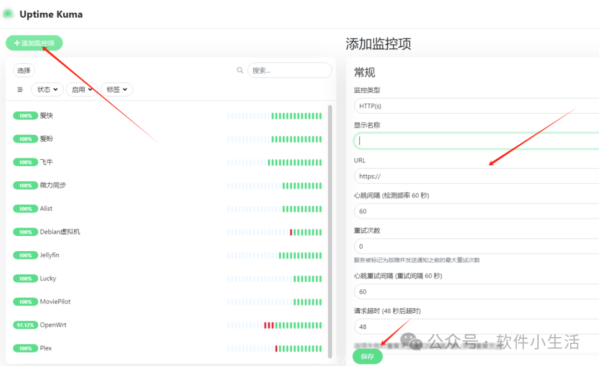Click the heartbeat bar of Debian虚拟机
The width and height of the screenshot is (599, 366).
pos(275,232)
